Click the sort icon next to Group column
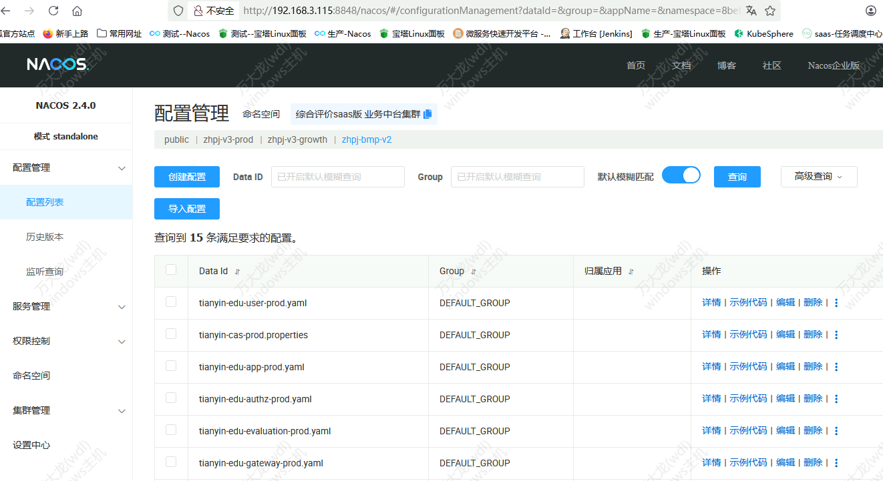The height and width of the screenshot is (481, 883). click(x=474, y=272)
